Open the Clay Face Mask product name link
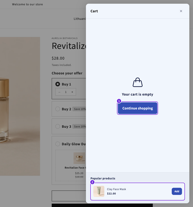The width and height of the screenshot is (193, 207). point(117,189)
